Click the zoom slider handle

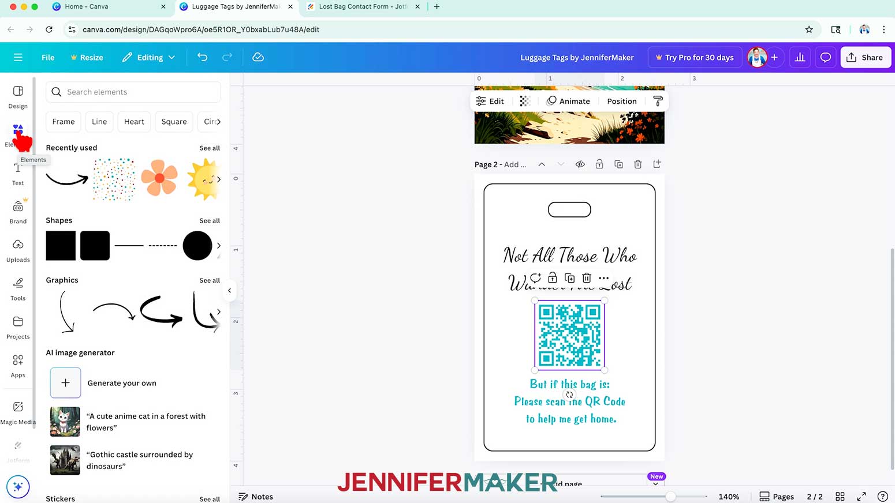click(x=670, y=496)
